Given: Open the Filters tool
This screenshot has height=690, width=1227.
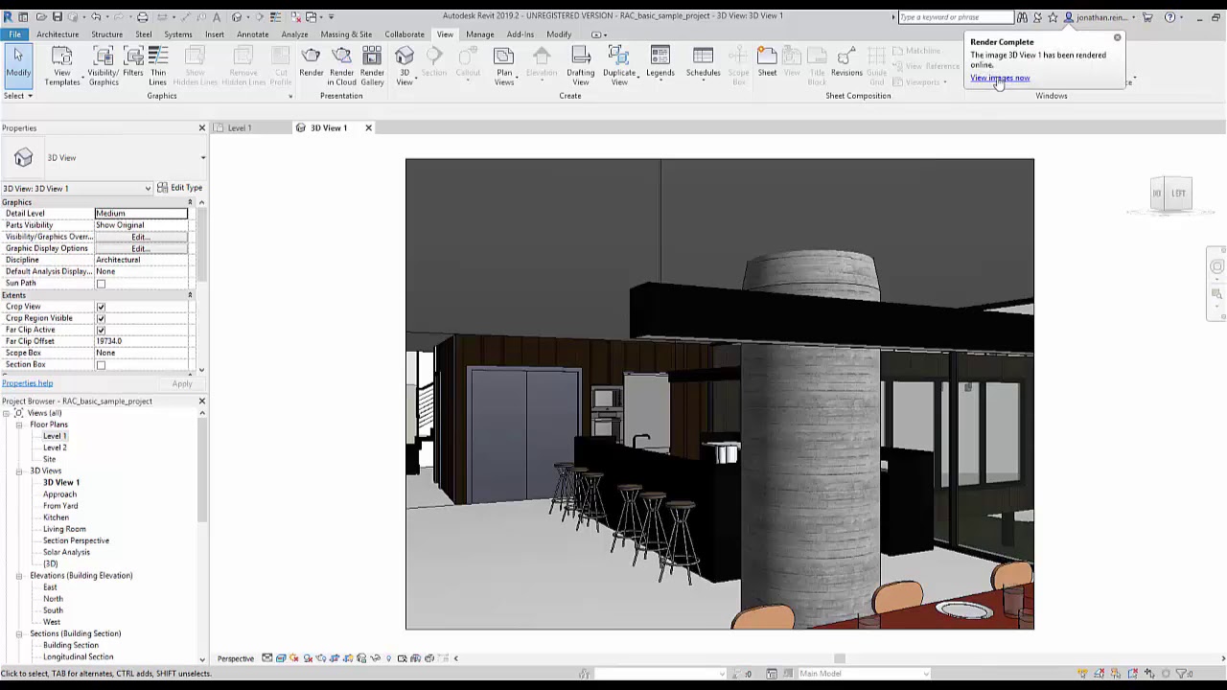Looking at the screenshot, I should click(x=133, y=63).
